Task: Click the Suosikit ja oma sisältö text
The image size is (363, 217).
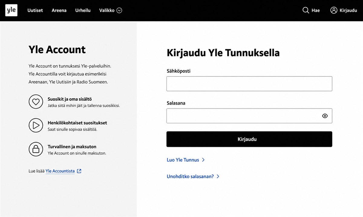Action: point(70,99)
